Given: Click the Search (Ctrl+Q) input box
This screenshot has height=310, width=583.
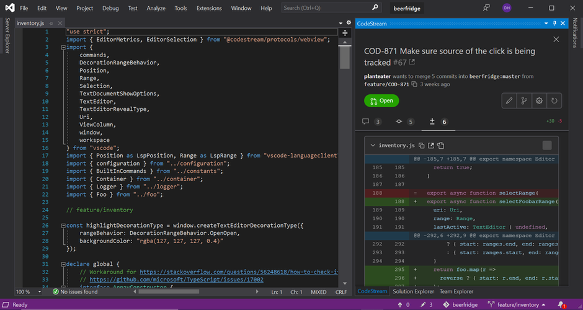Looking at the screenshot, I should pos(331,8).
